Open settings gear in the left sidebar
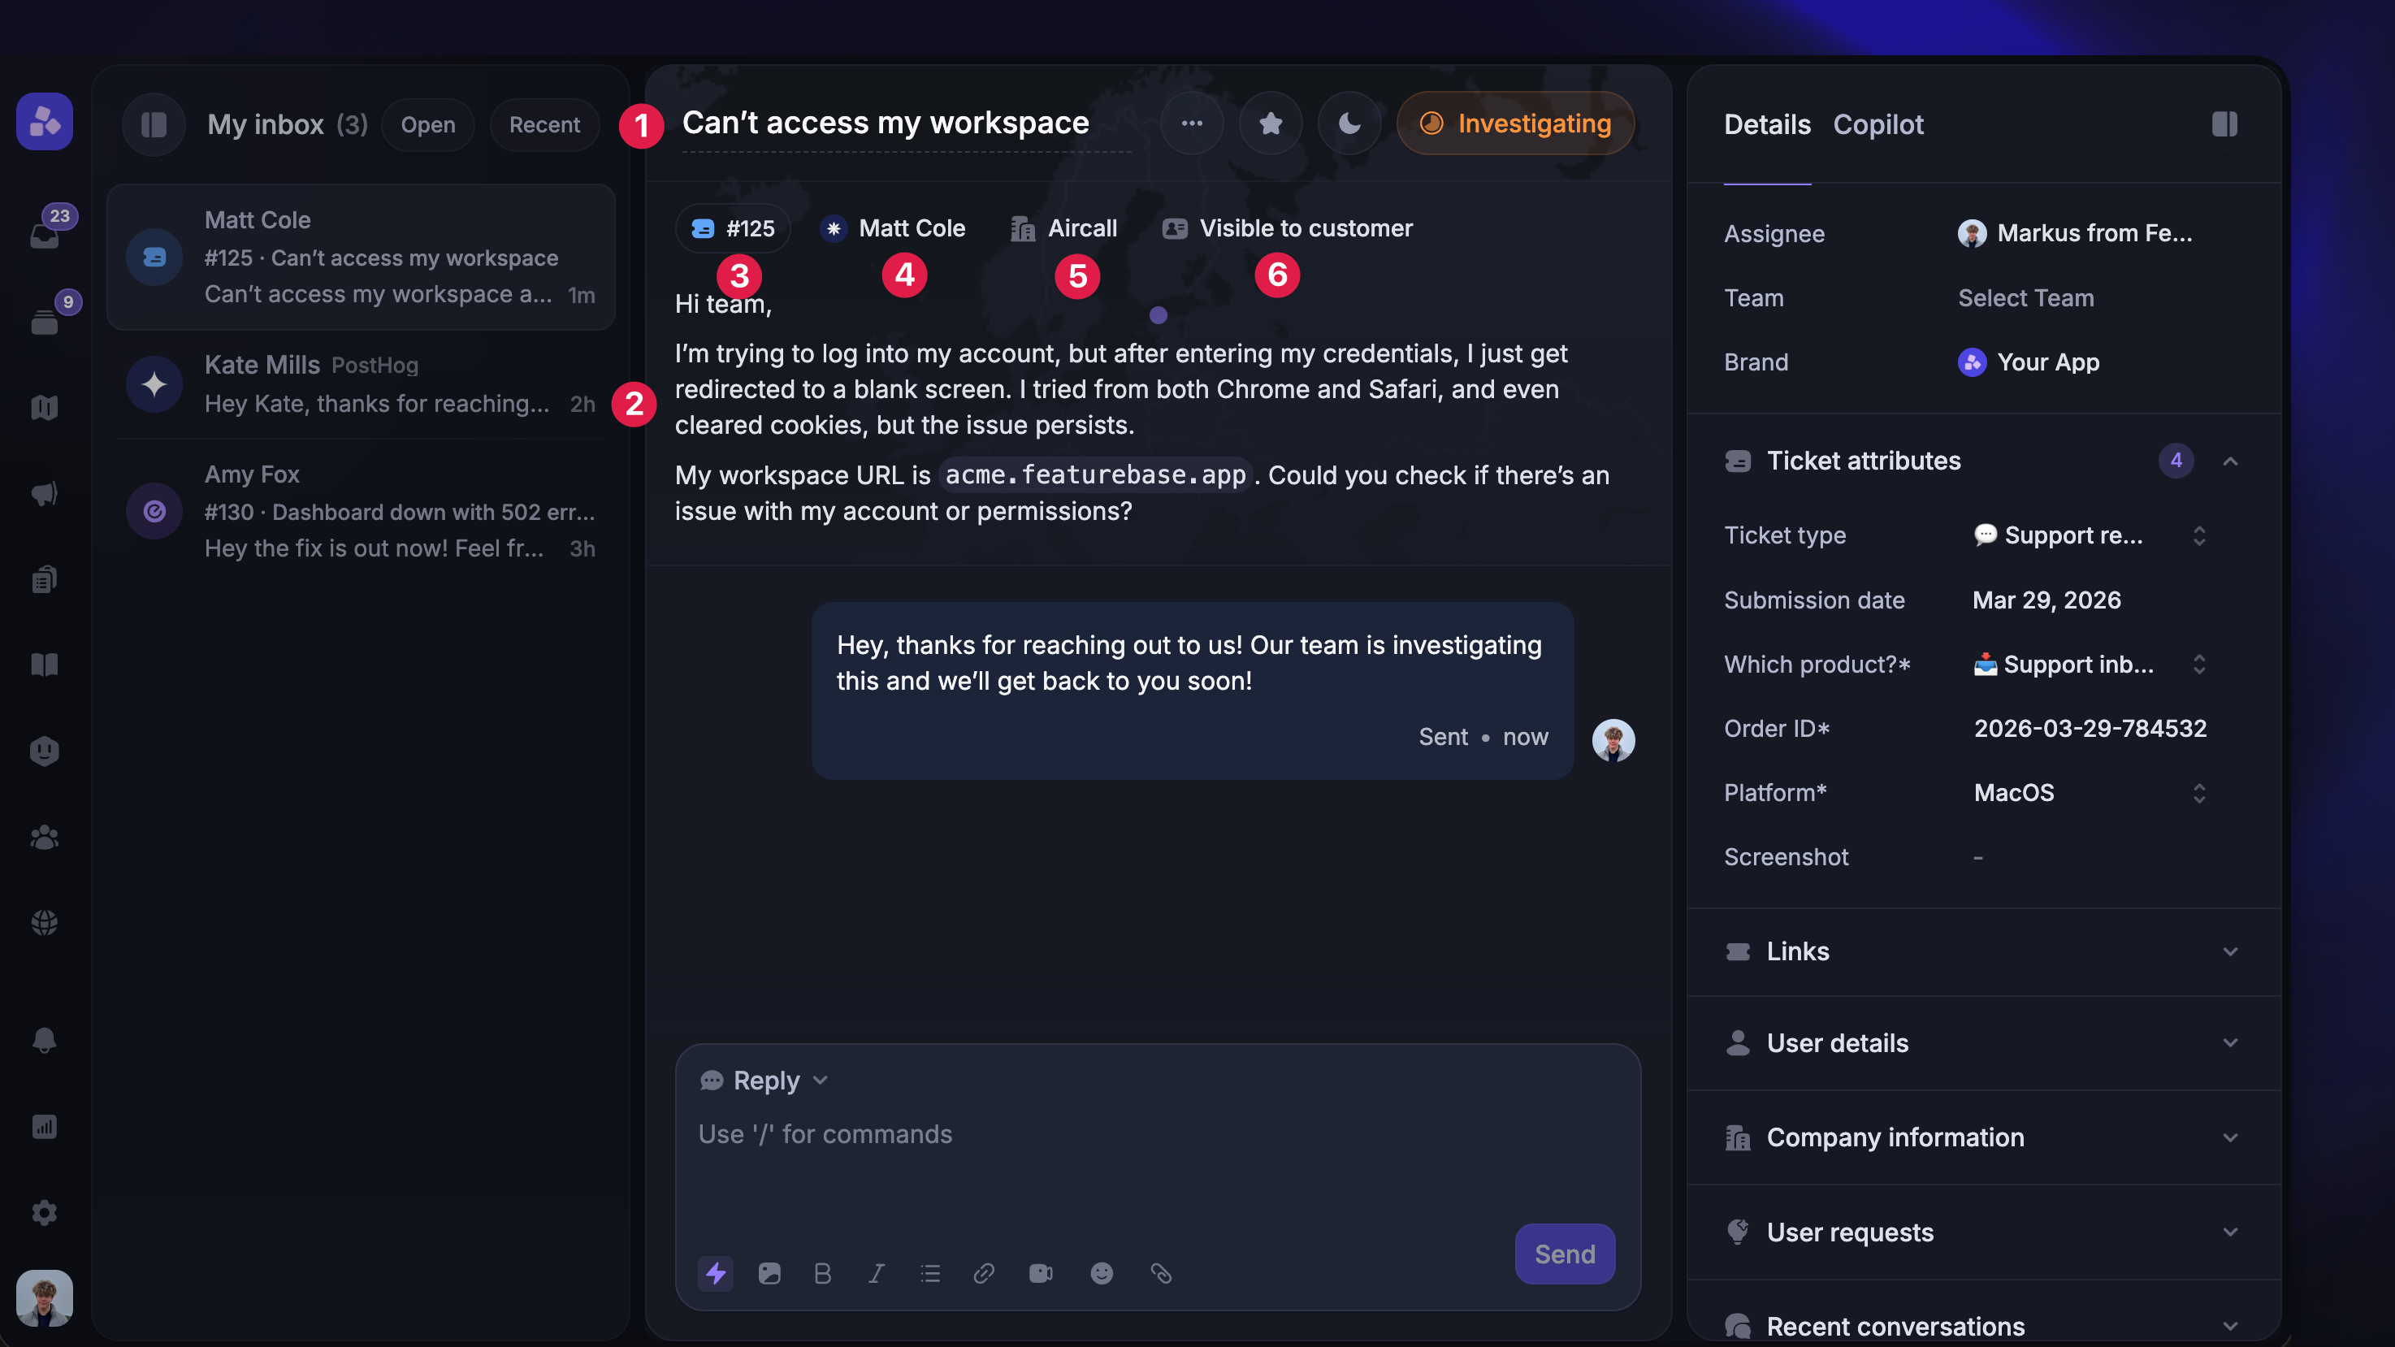Viewport: 2395px width, 1347px height. pyautogui.click(x=45, y=1212)
